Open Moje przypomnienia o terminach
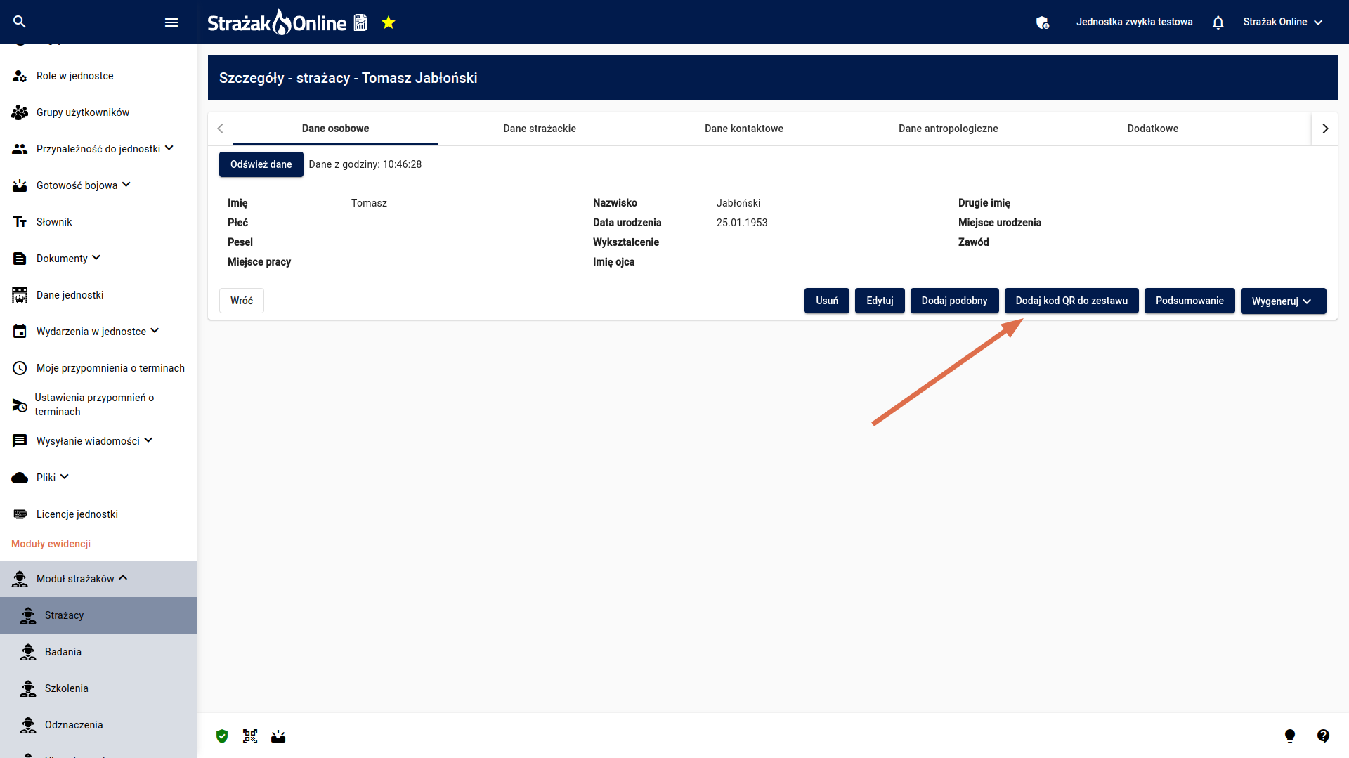Screen dimensions: 1349x758 [98, 368]
